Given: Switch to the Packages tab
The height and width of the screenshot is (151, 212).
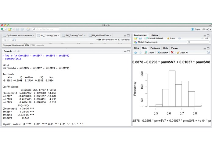Looking at the screenshot, I should [x=155, y=48].
